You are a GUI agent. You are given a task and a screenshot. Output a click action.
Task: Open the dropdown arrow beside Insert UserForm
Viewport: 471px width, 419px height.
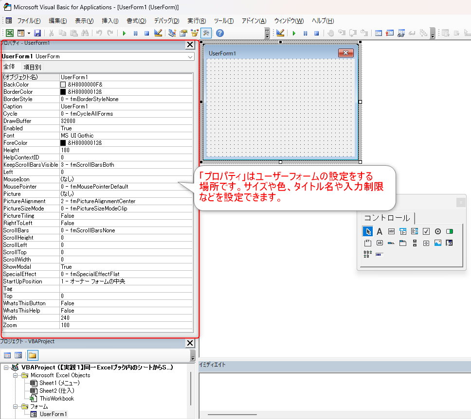click(x=29, y=33)
